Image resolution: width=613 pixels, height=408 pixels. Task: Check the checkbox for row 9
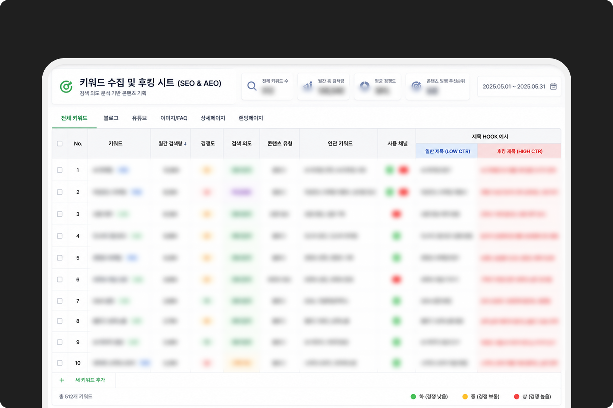coord(60,342)
